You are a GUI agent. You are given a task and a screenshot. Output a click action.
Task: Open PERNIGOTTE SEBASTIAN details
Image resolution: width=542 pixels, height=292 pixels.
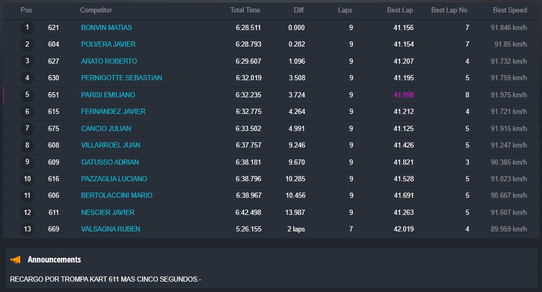coord(121,78)
